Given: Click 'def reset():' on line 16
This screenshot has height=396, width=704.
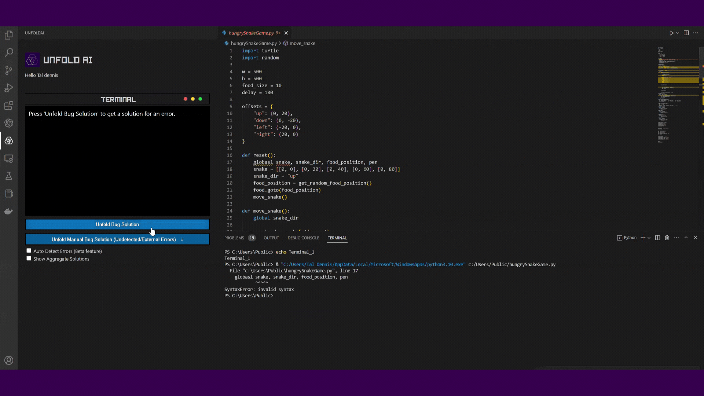Looking at the screenshot, I should (258, 155).
